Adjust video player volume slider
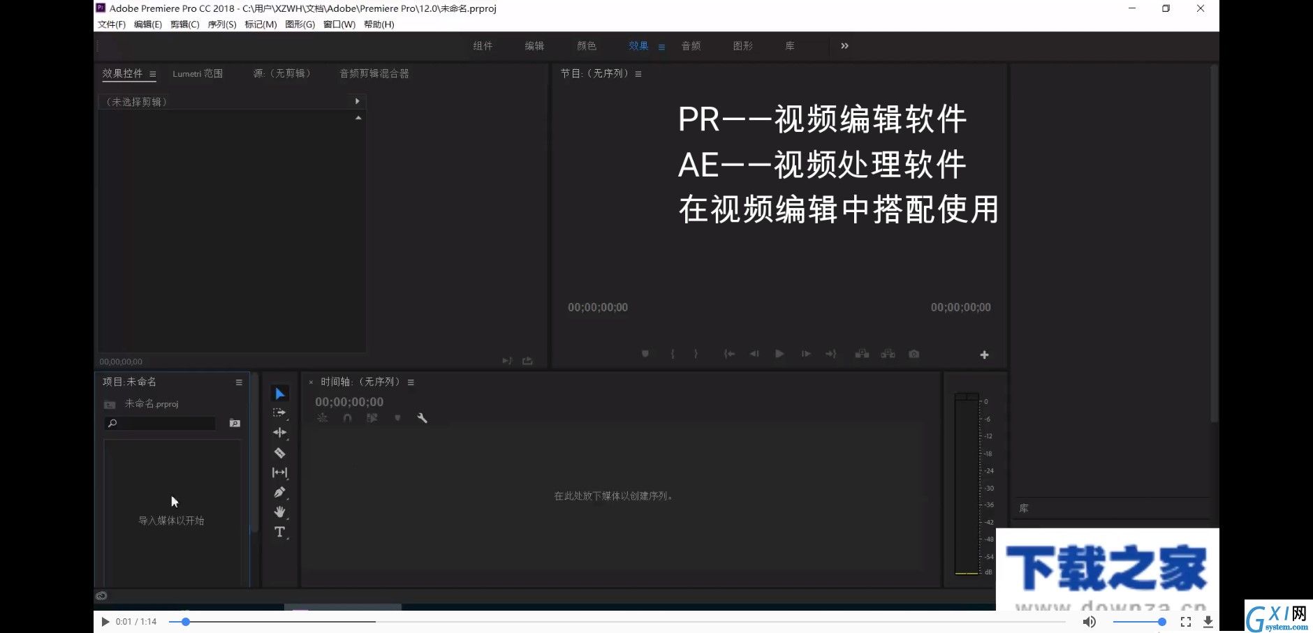The height and width of the screenshot is (633, 1313). coord(1139,621)
